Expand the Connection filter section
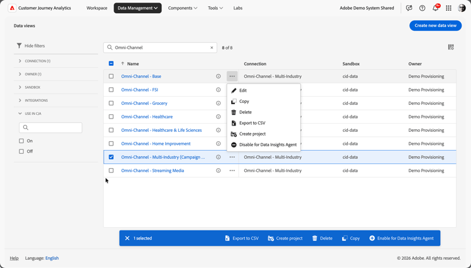The width and height of the screenshot is (471, 268). [x=20, y=61]
